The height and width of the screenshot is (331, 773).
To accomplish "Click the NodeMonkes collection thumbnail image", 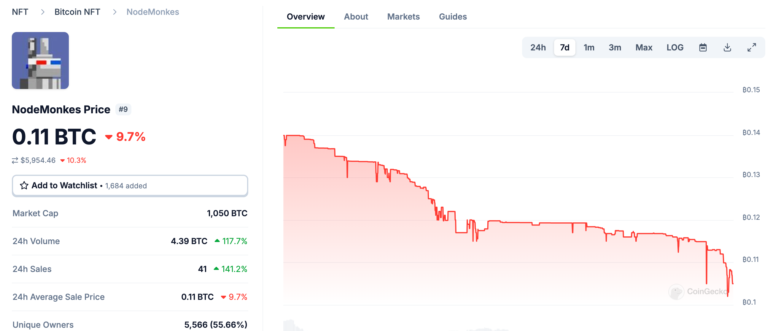I will 40,61.
